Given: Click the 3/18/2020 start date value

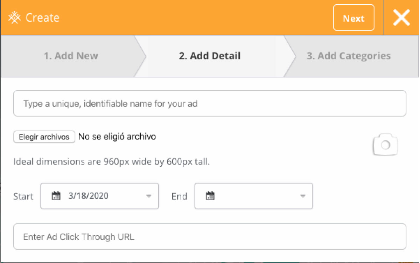Looking at the screenshot, I should point(89,196).
